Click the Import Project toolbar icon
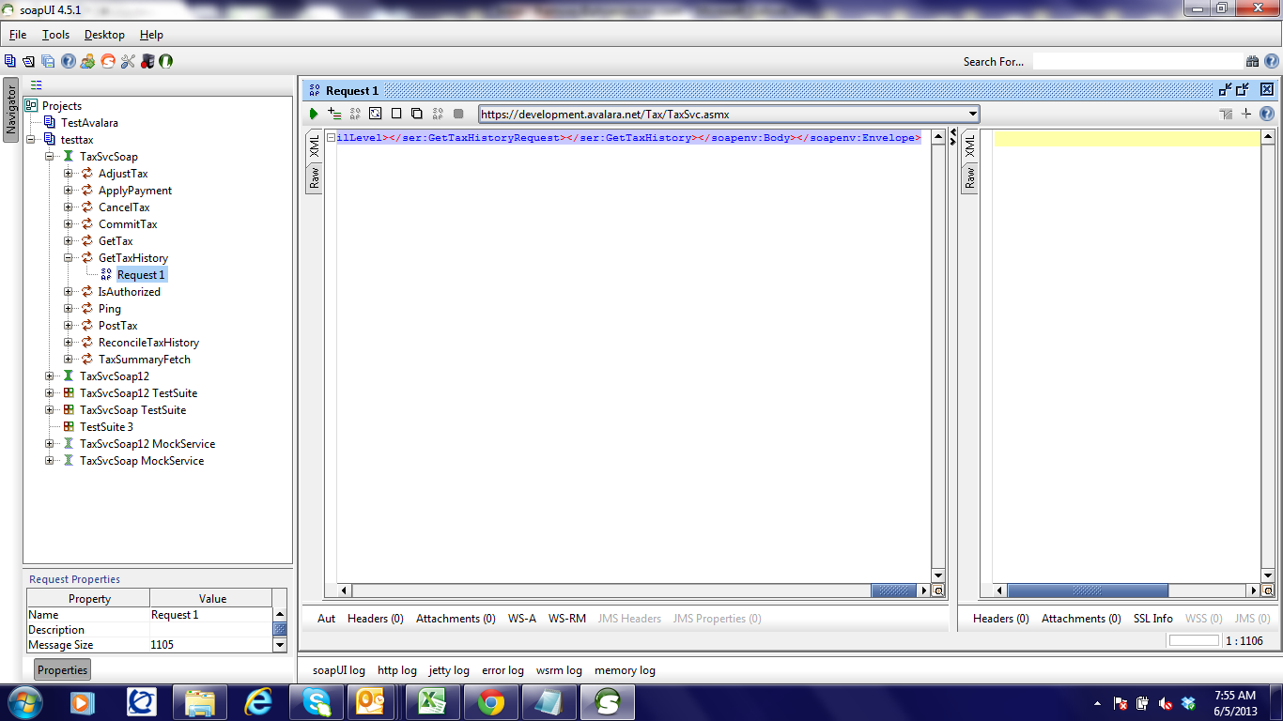The image size is (1283, 721). coord(29,61)
